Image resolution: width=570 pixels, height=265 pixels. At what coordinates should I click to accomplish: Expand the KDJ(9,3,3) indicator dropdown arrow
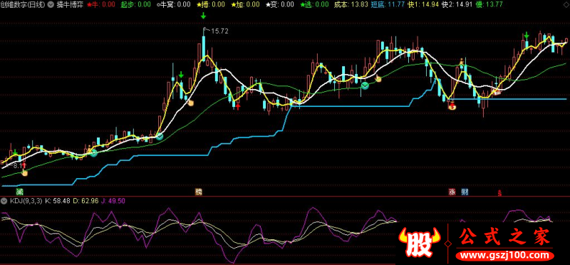[x=4, y=201]
